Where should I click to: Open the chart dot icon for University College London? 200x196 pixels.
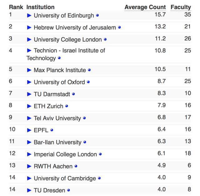tap(105, 39)
